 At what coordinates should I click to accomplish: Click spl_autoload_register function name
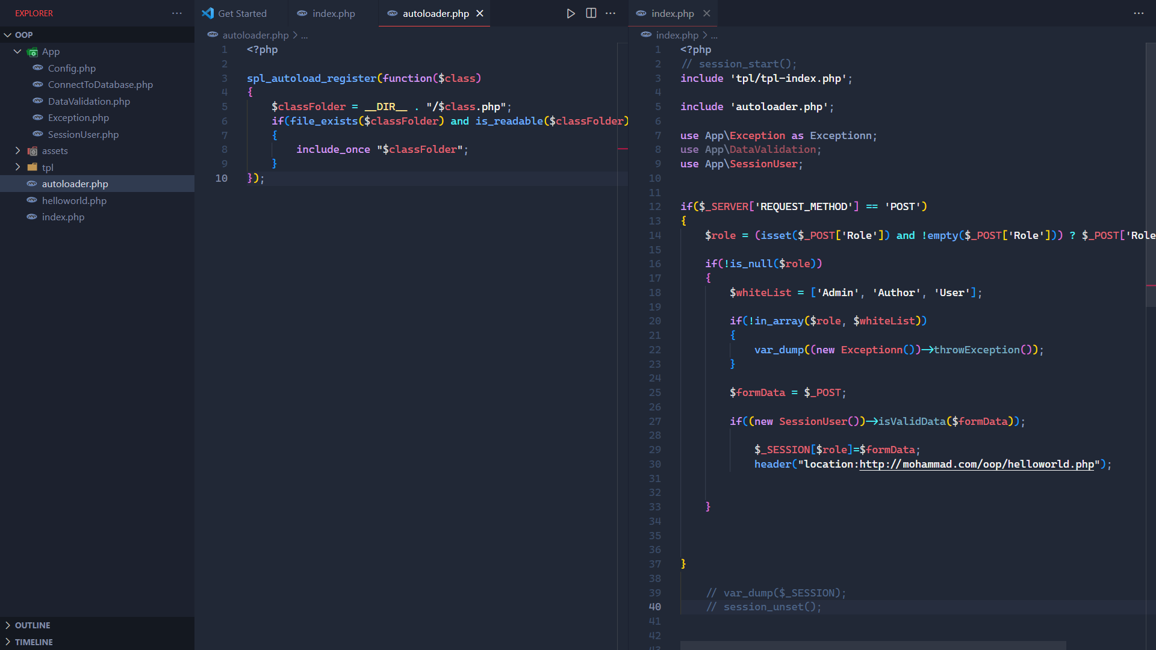tap(311, 78)
